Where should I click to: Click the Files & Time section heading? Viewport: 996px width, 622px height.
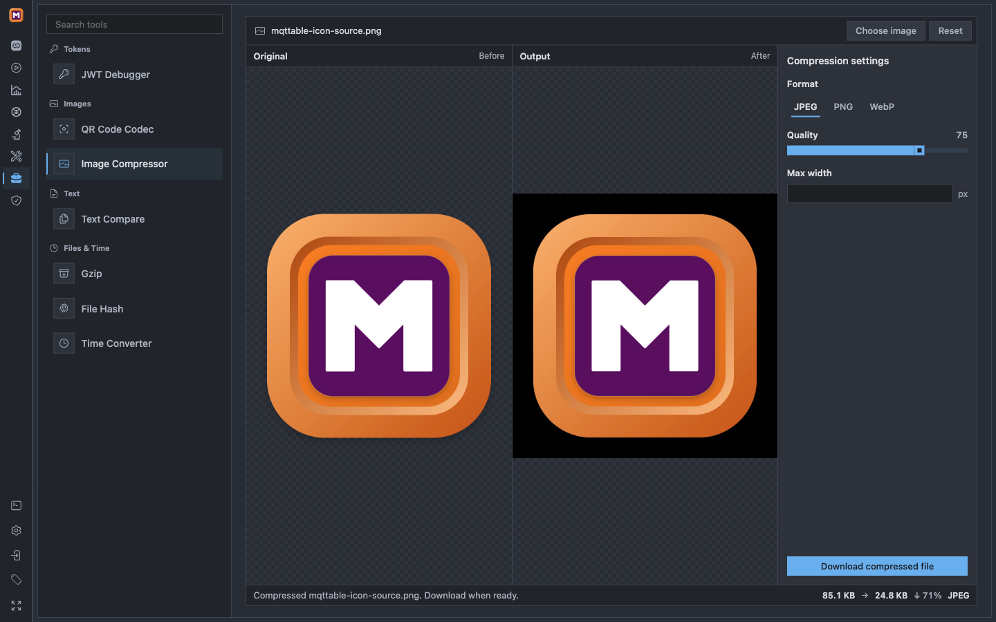point(86,248)
